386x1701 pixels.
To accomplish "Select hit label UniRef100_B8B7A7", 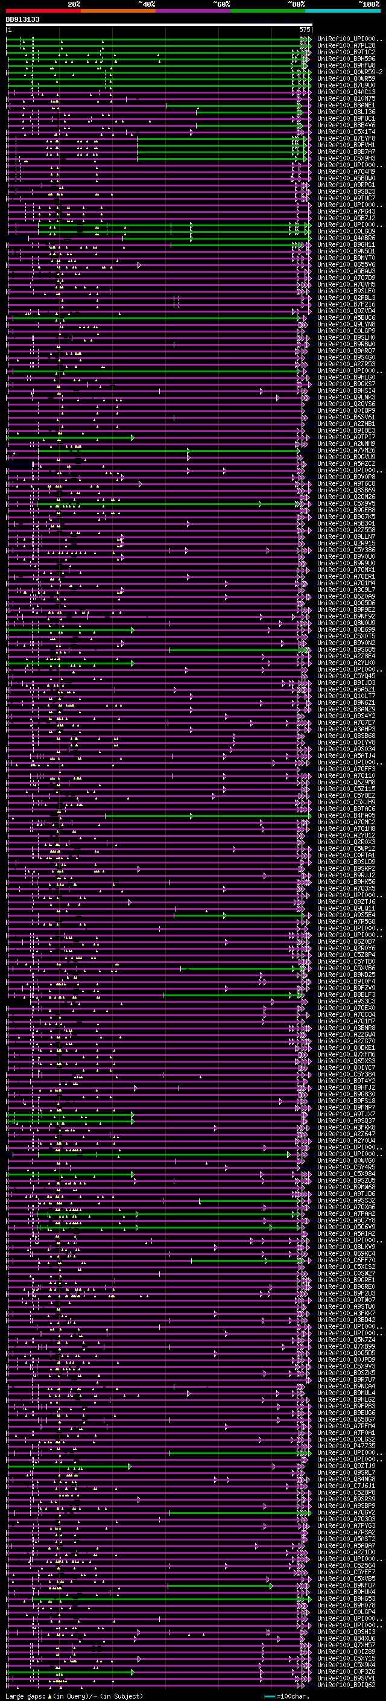I will coord(346,151).
